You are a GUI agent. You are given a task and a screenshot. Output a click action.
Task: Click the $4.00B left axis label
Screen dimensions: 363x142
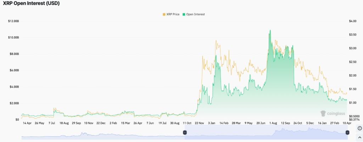[x=14, y=87]
